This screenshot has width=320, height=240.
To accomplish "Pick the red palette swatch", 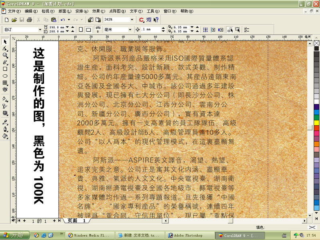I will tap(316, 128).
